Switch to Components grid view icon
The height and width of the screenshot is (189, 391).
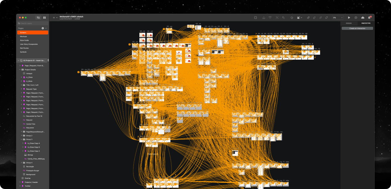(x=44, y=18)
